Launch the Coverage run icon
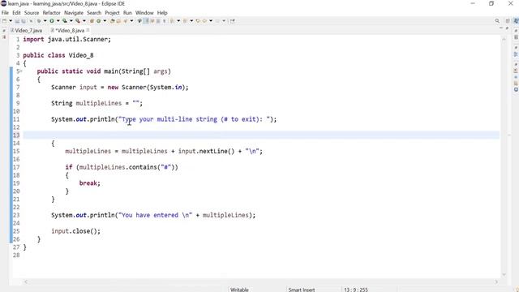The width and height of the screenshot is (519, 292). [65, 21]
